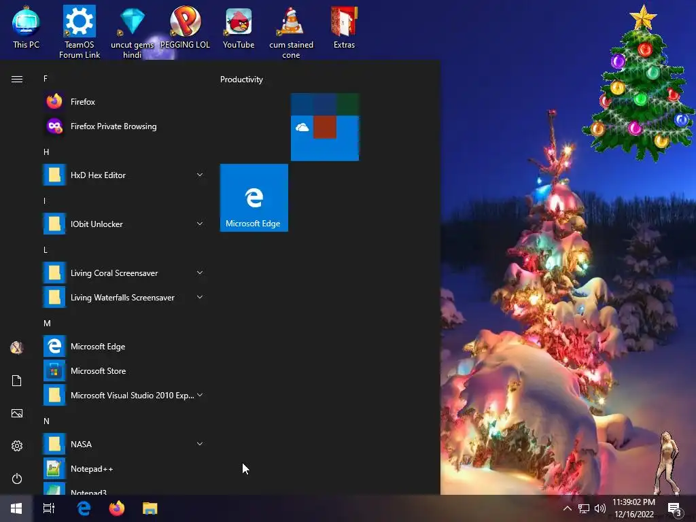Expand the Start menu hamburger button
Viewport: 696px width, 522px height.
[x=17, y=79]
